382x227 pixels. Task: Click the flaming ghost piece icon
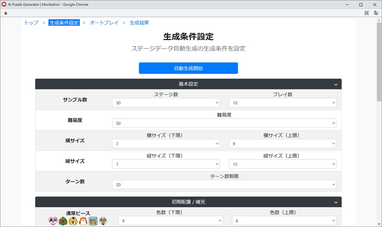coord(83,221)
